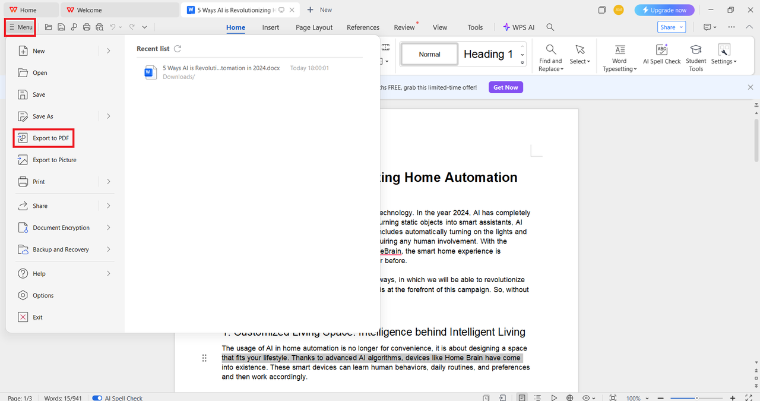Image resolution: width=760 pixels, height=401 pixels.
Task: Expand the Backup and Recovery submenu arrow
Action: [109, 250]
